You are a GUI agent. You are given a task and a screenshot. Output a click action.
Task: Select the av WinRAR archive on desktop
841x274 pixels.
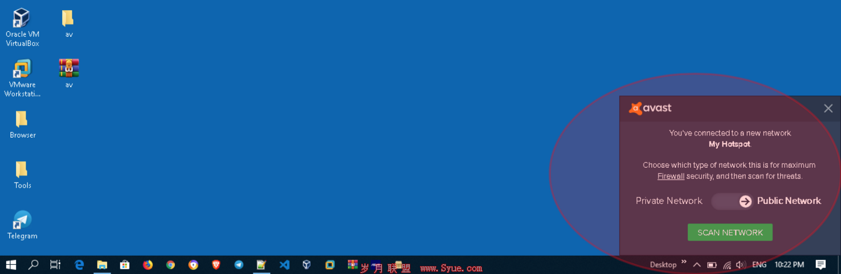point(69,74)
